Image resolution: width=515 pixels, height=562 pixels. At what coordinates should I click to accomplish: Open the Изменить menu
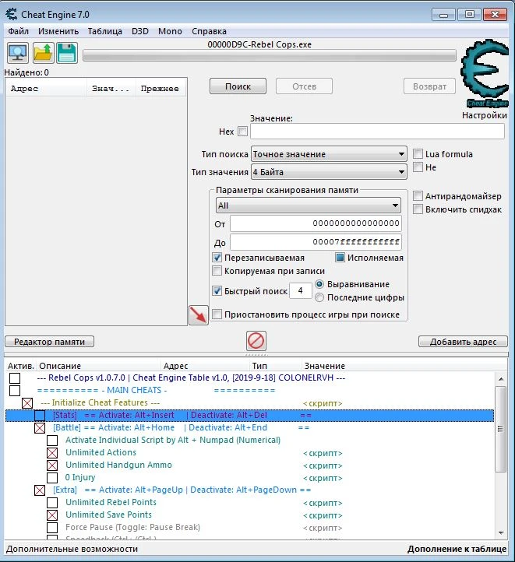pyautogui.click(x=58, y=31)
